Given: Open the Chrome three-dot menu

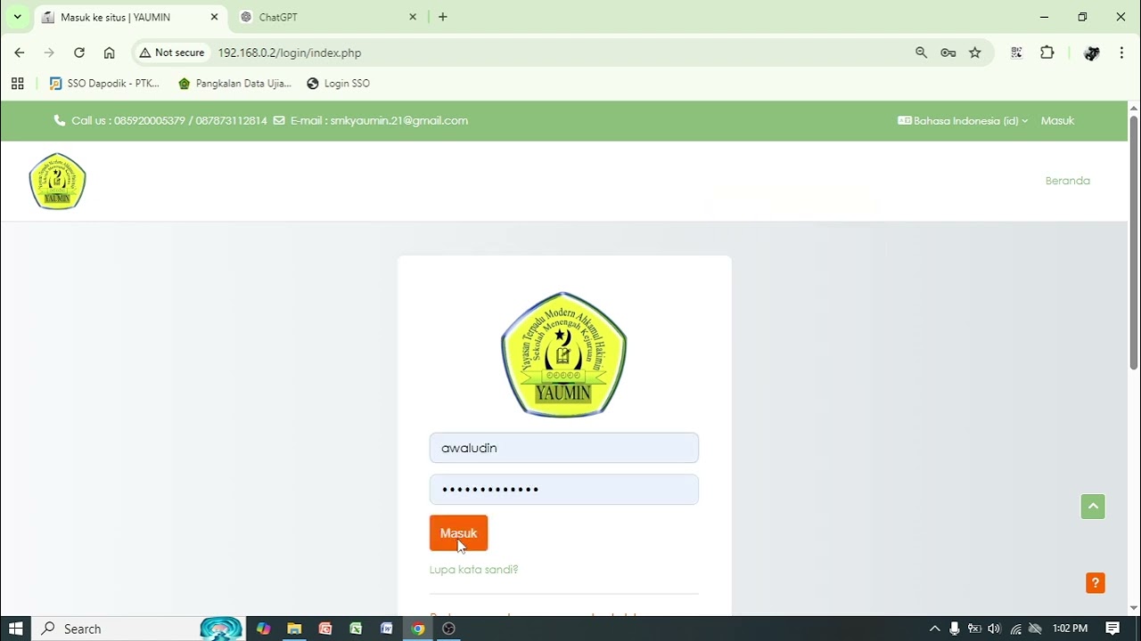Looking at the screenshot, I should pos(1121,53).
